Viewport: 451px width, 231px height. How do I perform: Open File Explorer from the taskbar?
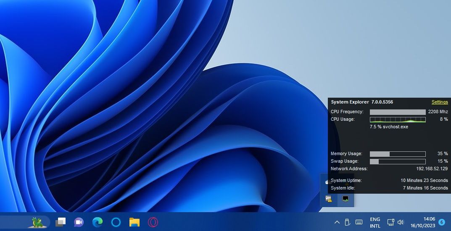point(134,222)
